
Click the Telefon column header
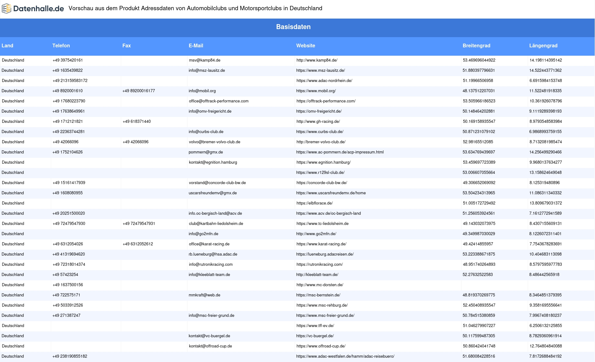click(x=61, y=45)
